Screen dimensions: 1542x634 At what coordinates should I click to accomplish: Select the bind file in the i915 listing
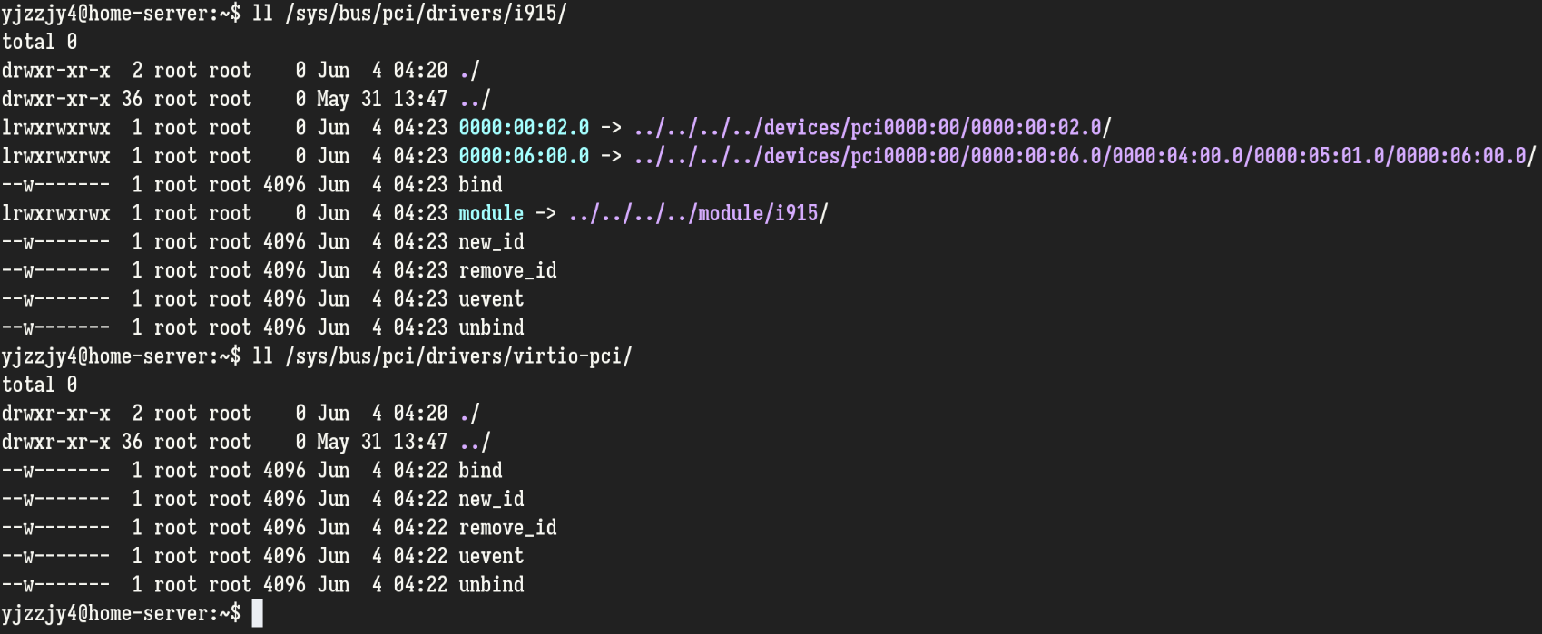click(x=480, y=185)
